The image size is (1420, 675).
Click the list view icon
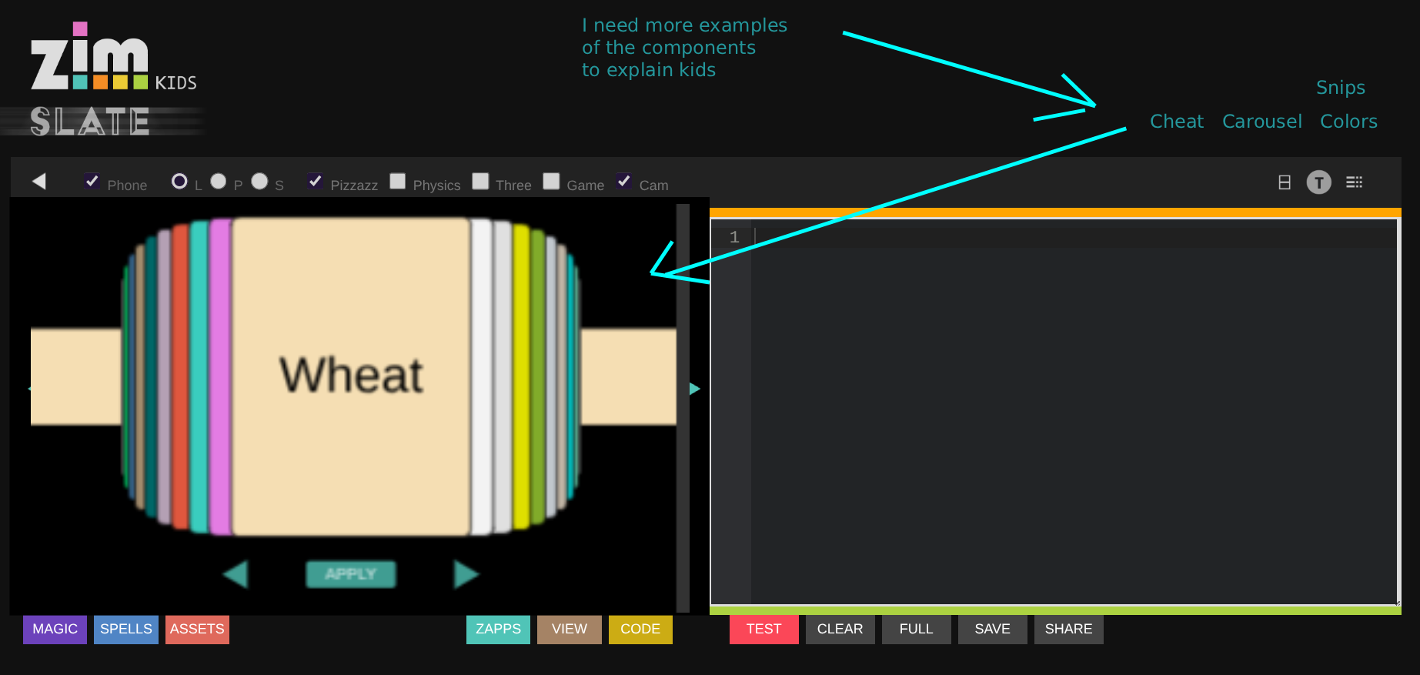[x=1354, y=182]
